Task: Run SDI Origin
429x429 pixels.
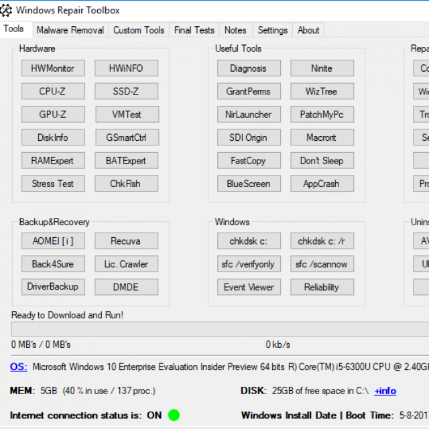Action: [x=249, y=137]
